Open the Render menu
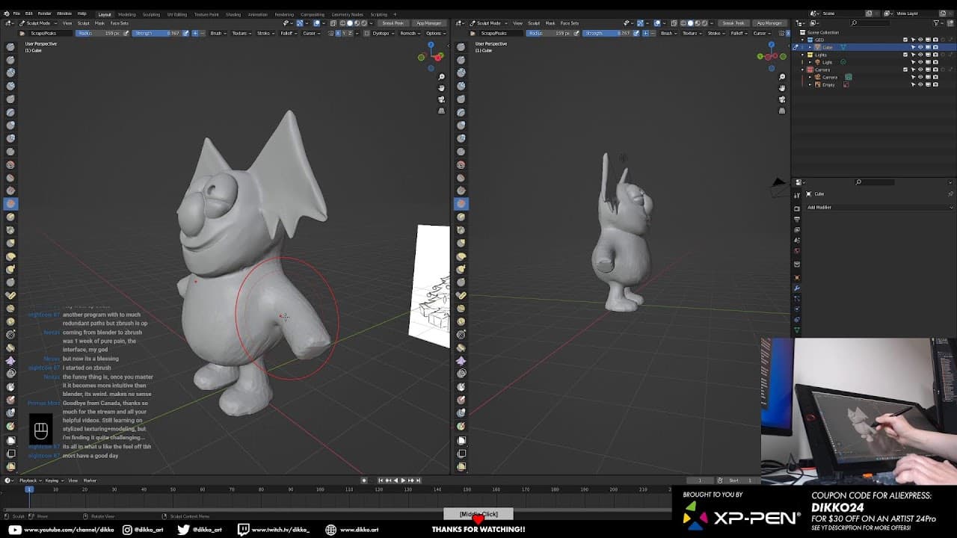 coord(44,13)
